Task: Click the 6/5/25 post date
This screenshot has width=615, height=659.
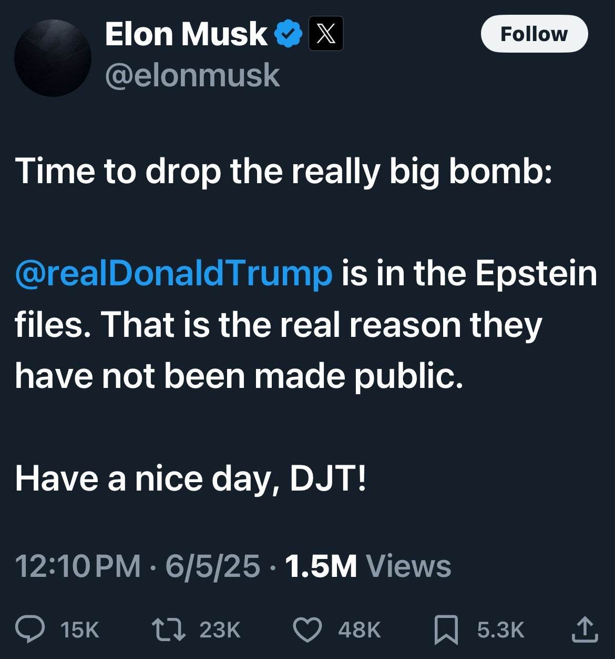Action: pyautogui.click(x=213, y=566)
